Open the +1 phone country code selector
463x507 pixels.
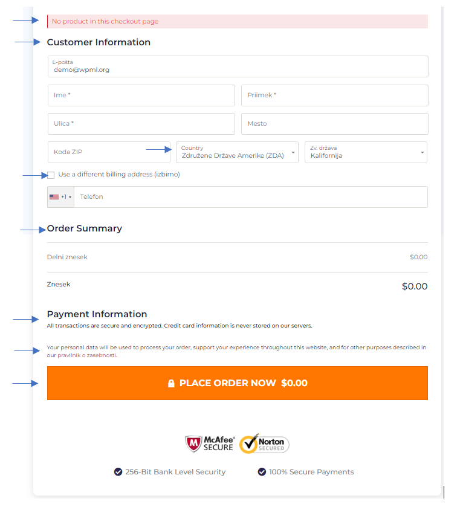click(61, 197)
